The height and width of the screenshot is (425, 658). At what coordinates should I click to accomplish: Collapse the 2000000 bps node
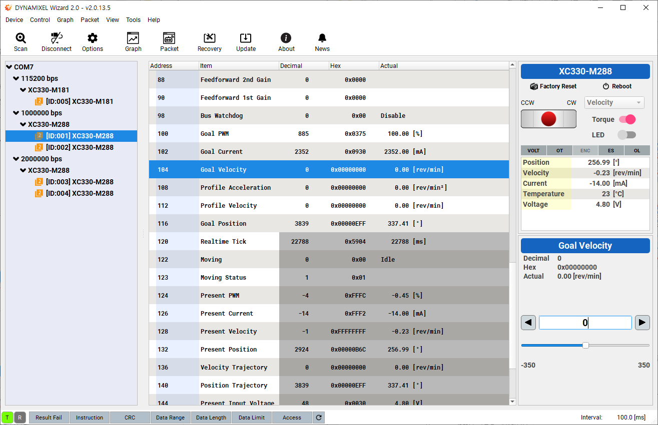[x=16, y=159]
